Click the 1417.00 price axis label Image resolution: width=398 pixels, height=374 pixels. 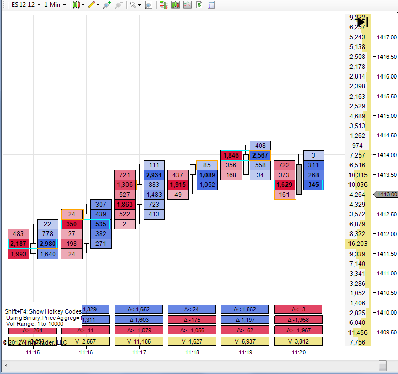pyautogui.click(x=387, y=37)
